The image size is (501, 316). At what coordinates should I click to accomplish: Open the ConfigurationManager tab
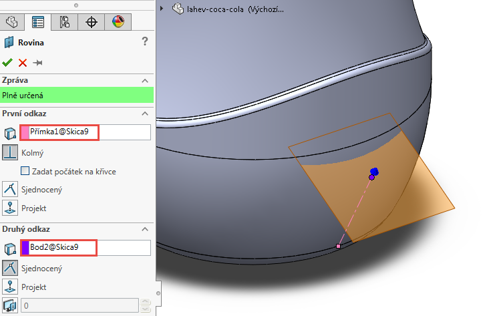[65, 22]
